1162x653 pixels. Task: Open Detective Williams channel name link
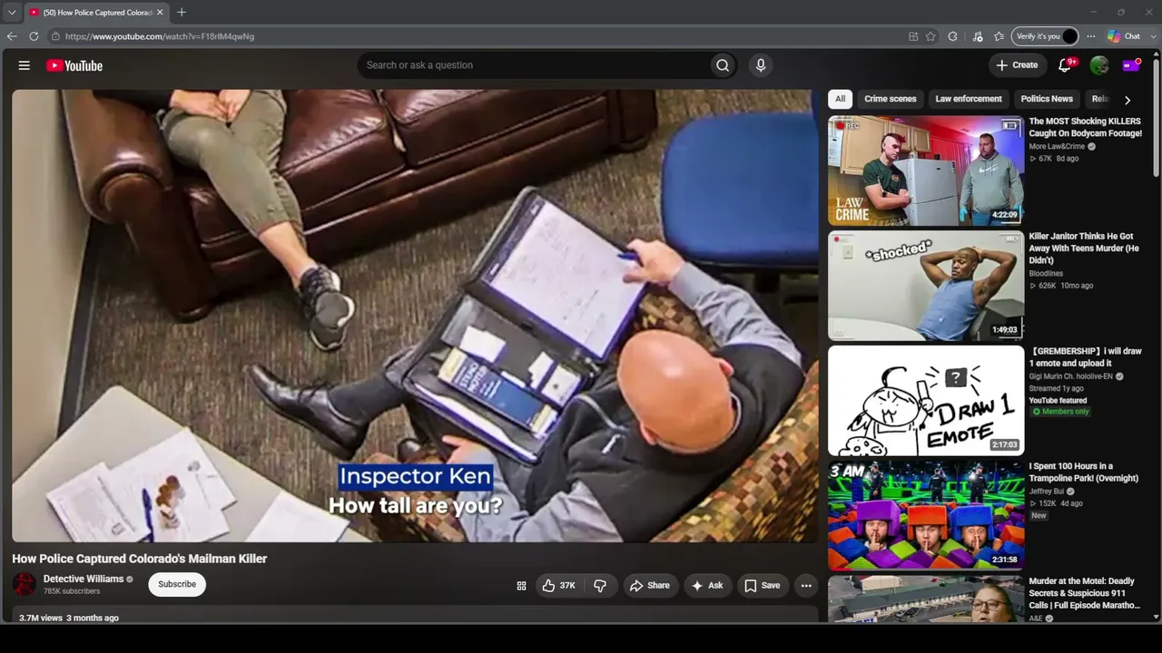tap(84, 579)
